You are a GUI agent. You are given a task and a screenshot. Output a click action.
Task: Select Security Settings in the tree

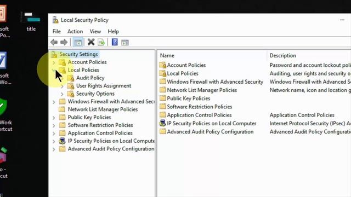coord(78,54)
